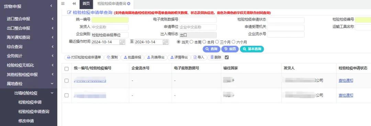Click the 删除 delete button
The height and width of the screenshot is (126, 371).
click(215, 57)
